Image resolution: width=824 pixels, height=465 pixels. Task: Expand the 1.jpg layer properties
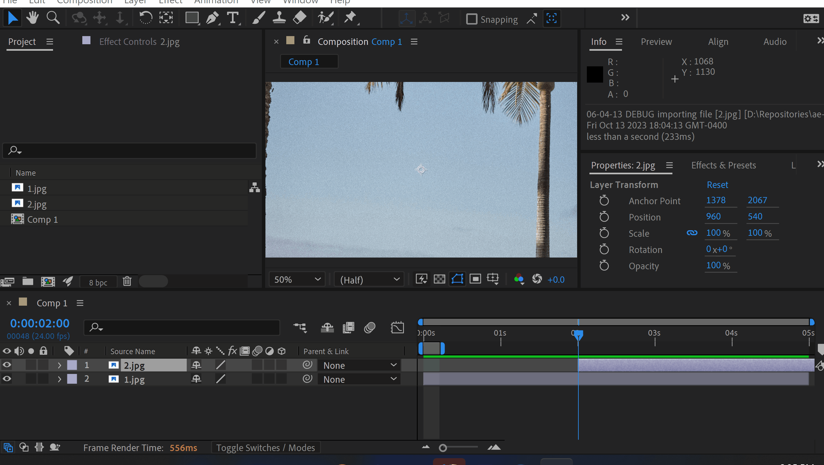(59, 379)
